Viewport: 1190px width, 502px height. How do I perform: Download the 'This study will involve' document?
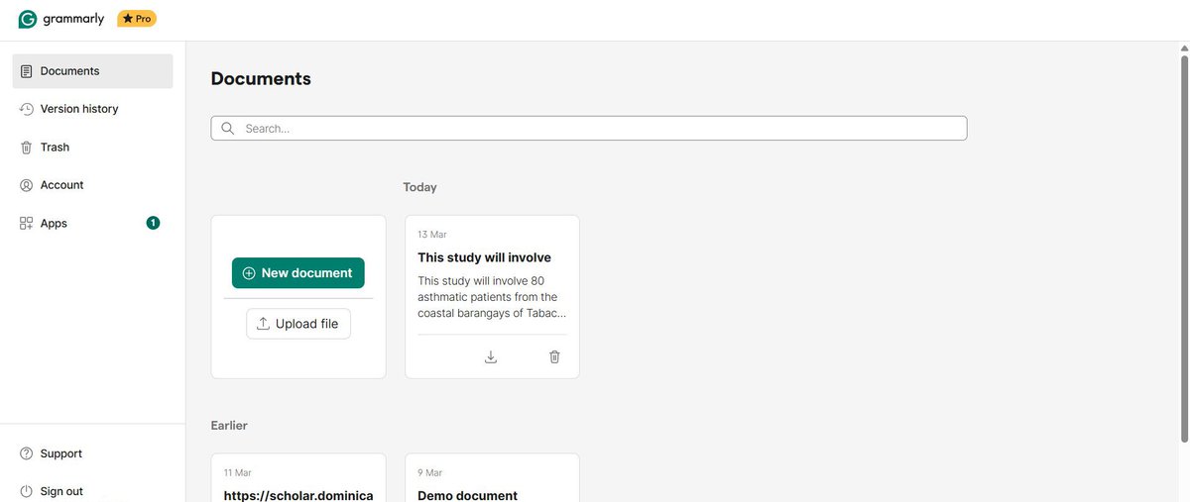[x=491, y=356]
